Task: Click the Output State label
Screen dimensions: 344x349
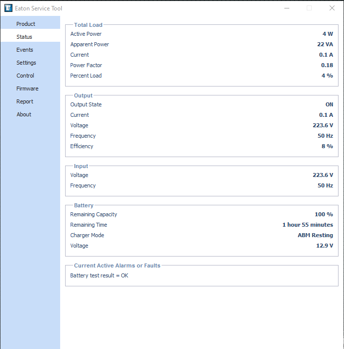Action: point(86,104)
